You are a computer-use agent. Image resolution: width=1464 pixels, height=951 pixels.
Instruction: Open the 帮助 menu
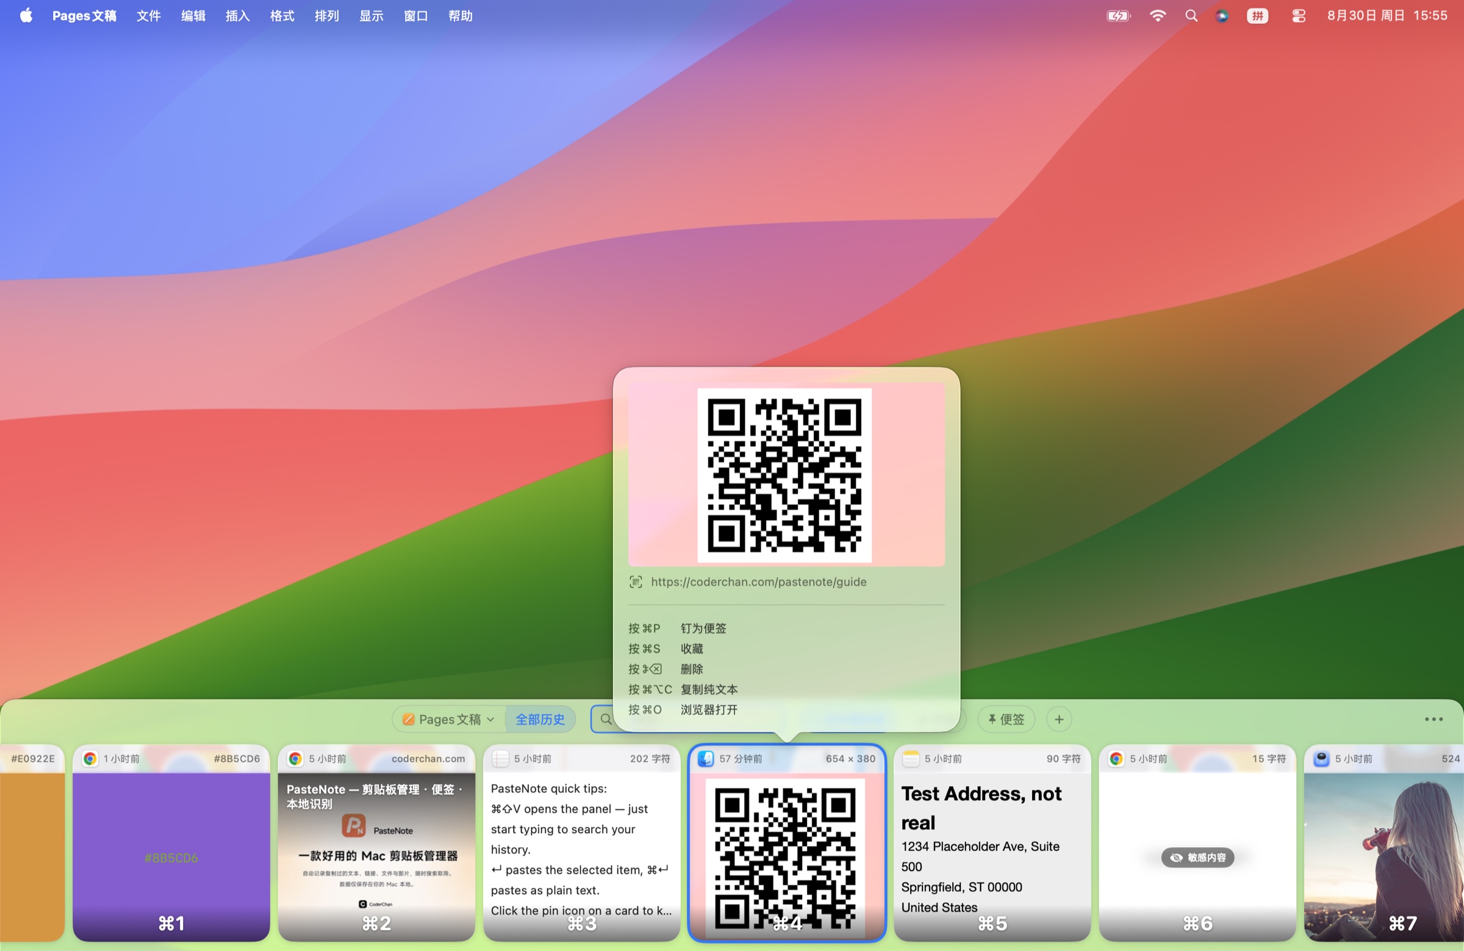461,16
